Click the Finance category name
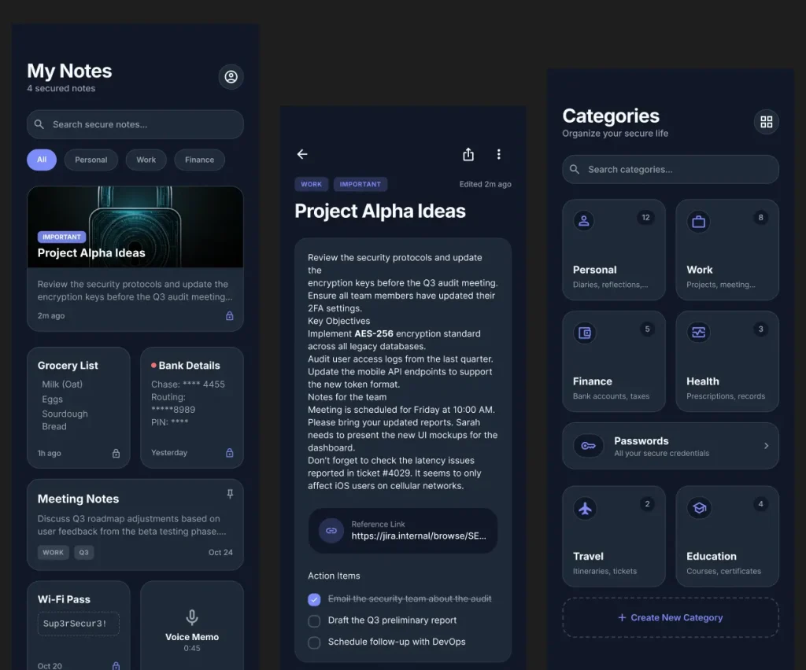Image resolution: width=806 pixels, height=670 pixels. point(593,381)
